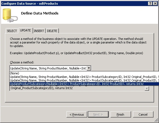The height and width of the screenshot is (123, 159).
Task: Select the first Update method in list
Action: pyautogui.click(x=84, y=77)
